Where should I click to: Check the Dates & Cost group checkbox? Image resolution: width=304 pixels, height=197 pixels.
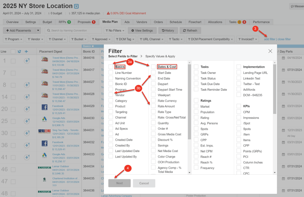tap(153, 67)
